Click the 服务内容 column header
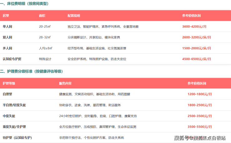231x143 pixels. tap(65, 83)
